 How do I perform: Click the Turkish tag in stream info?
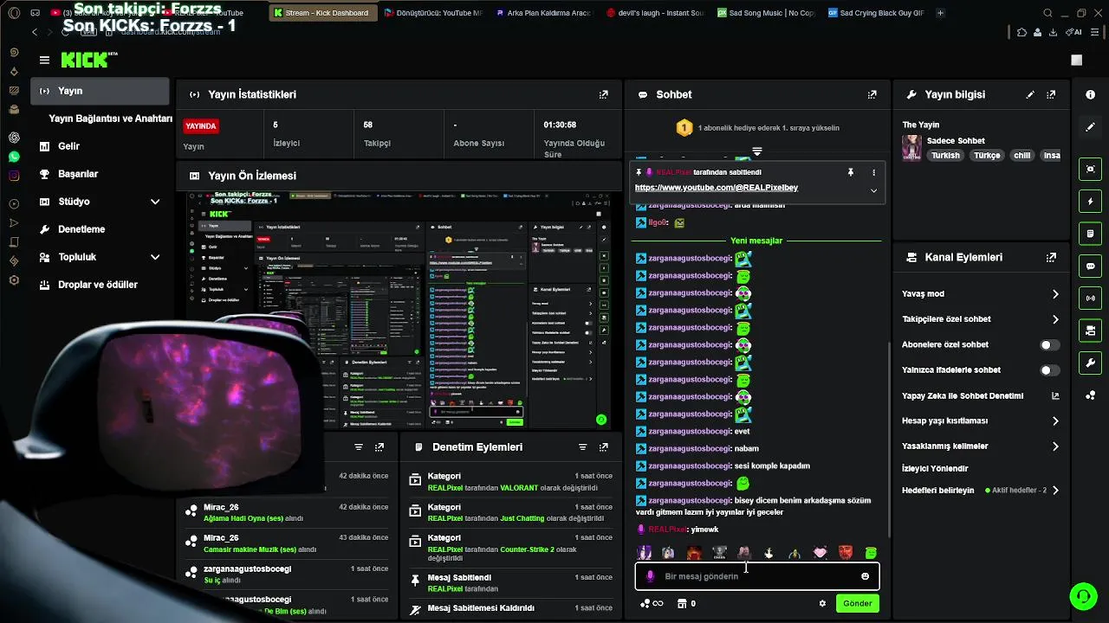(x=945, y=156)
